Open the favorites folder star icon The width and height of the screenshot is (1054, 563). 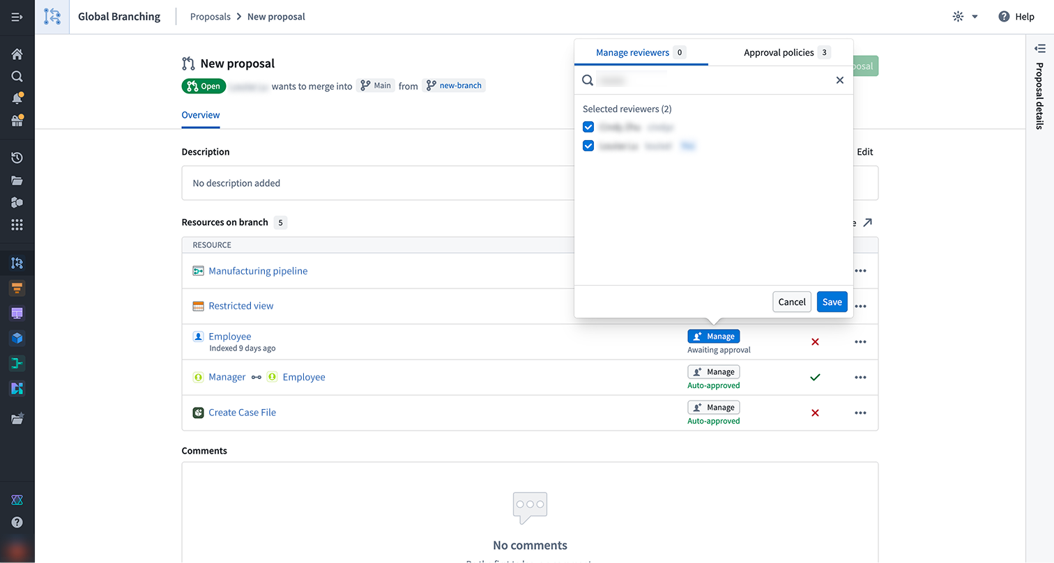point(17,419)
